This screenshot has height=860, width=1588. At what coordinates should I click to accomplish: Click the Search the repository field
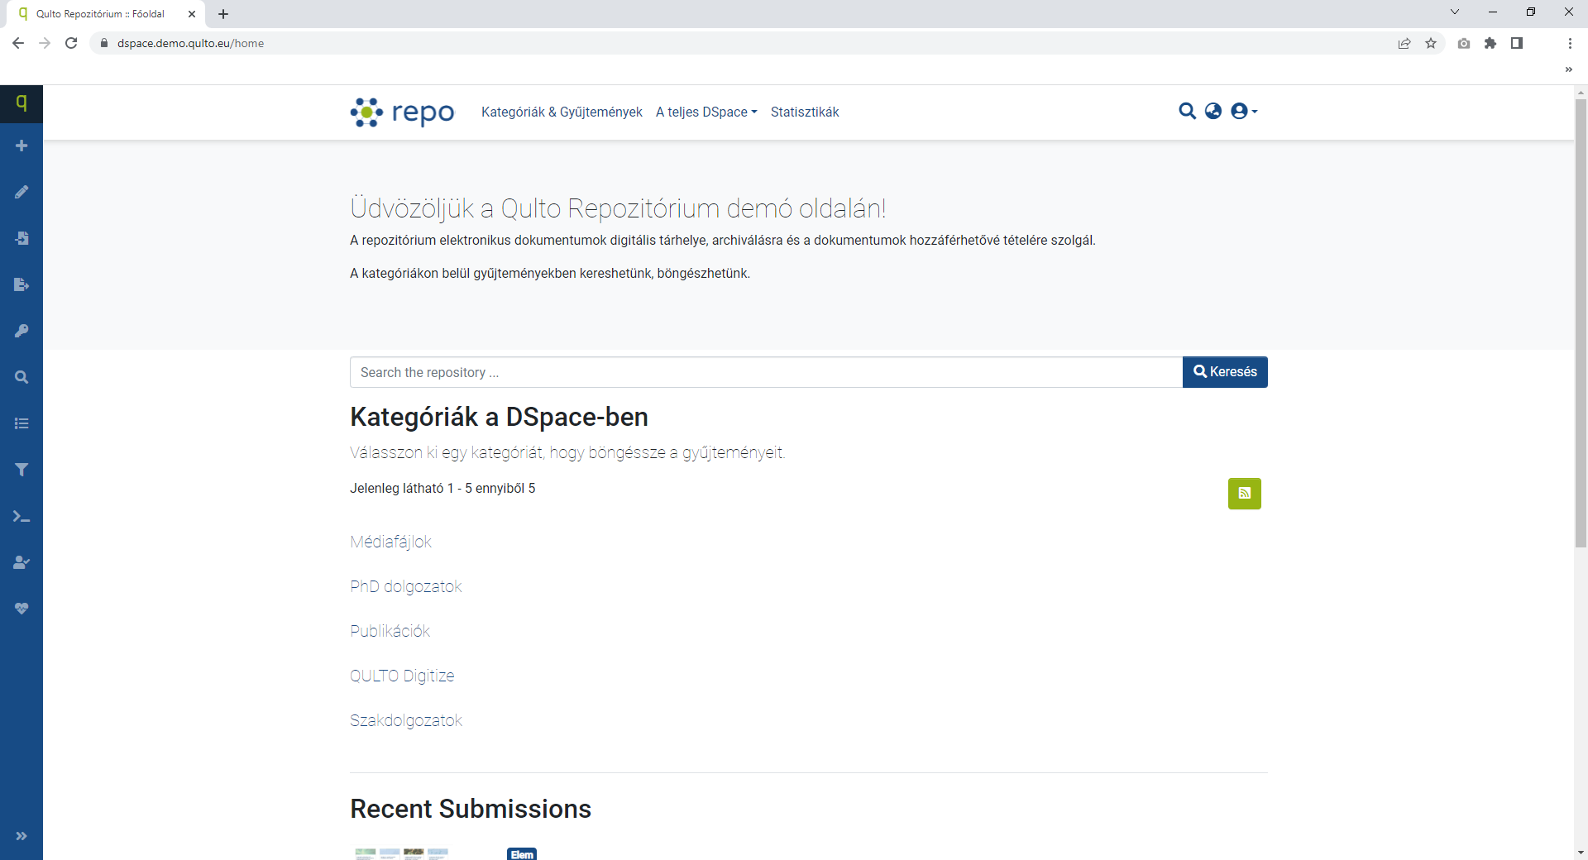coord(766,372)
